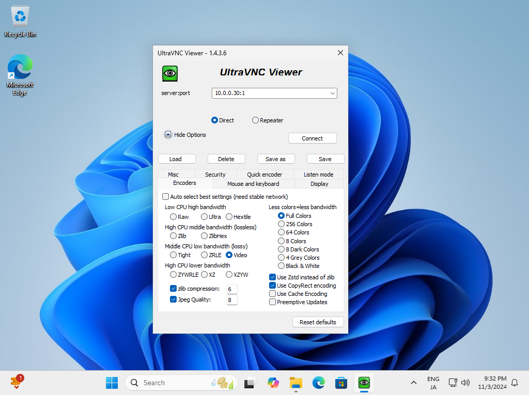Open File Explorer from taskbar

(295, 383)
